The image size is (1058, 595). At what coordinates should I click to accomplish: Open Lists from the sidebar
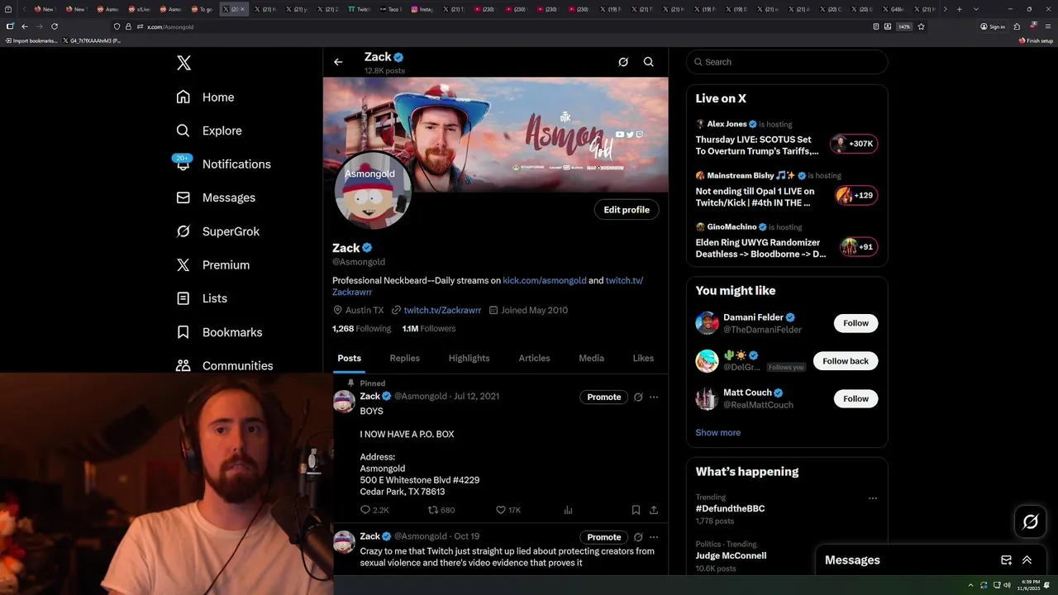[x=202, y=298]
